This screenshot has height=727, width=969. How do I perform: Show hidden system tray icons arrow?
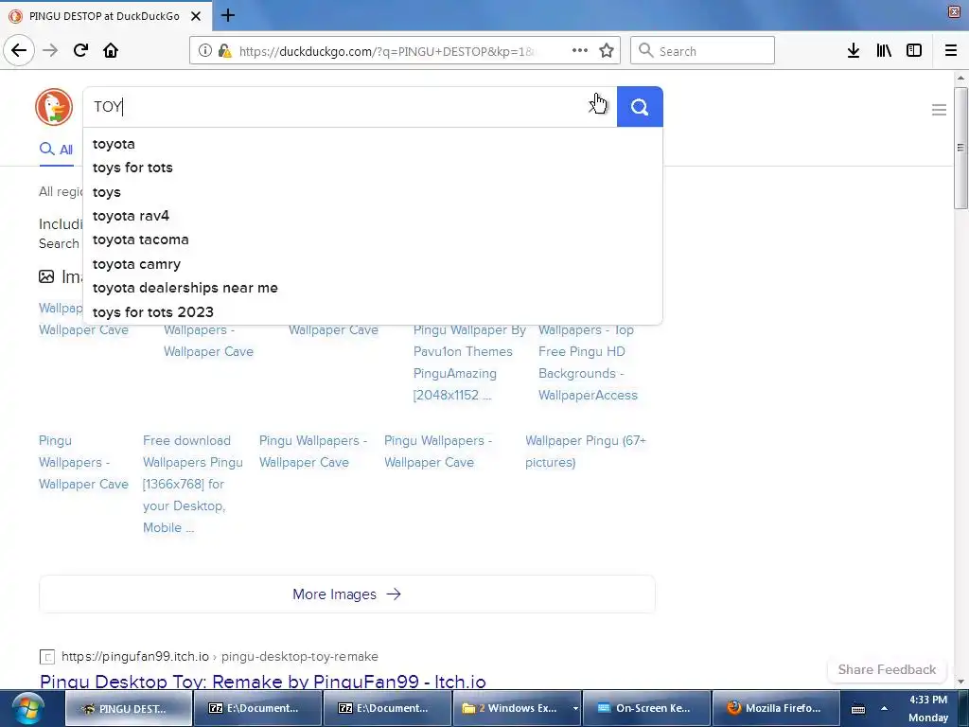click(885, 708)
